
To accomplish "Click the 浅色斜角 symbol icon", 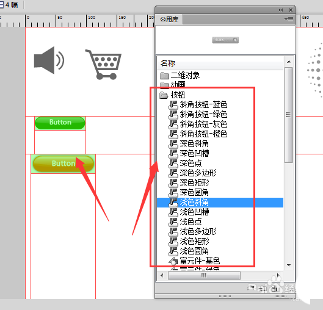I will click(173, 203).
